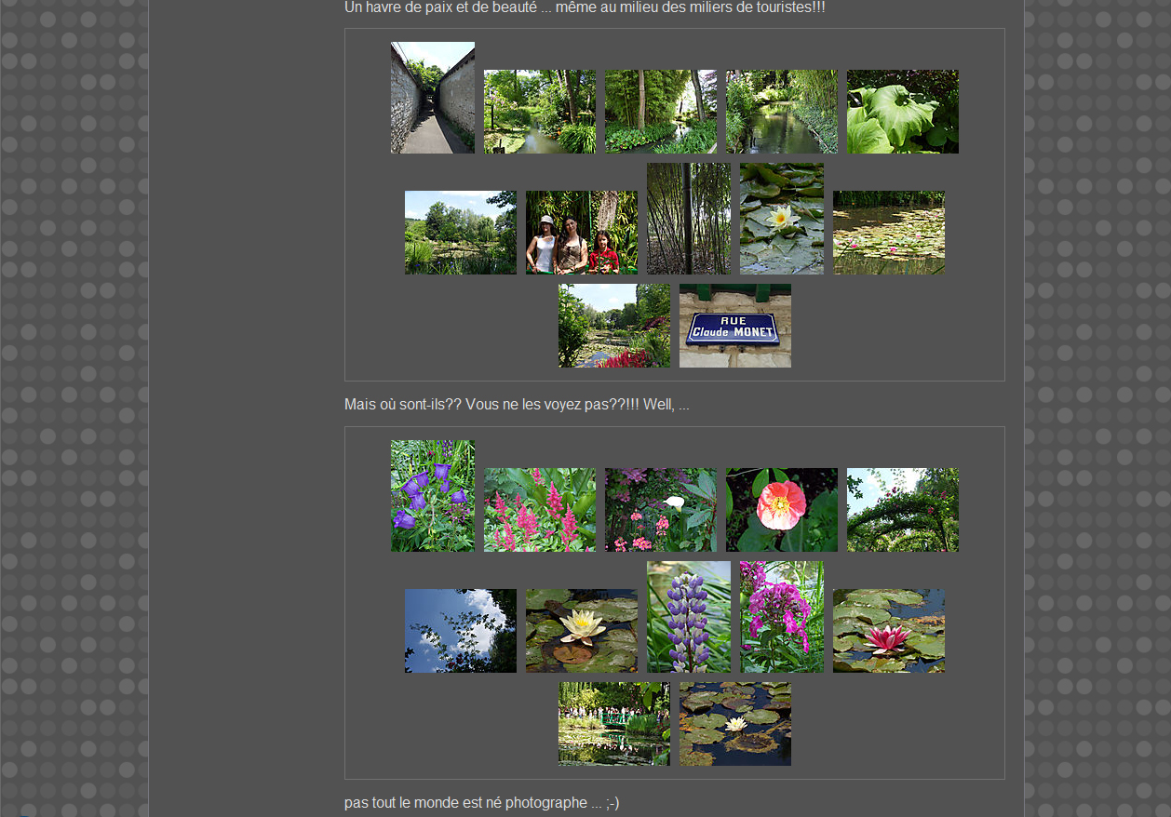Click the pink astilbe spikes photo
The width and height of the screenshot is (1171, 817).
[539, 510]
